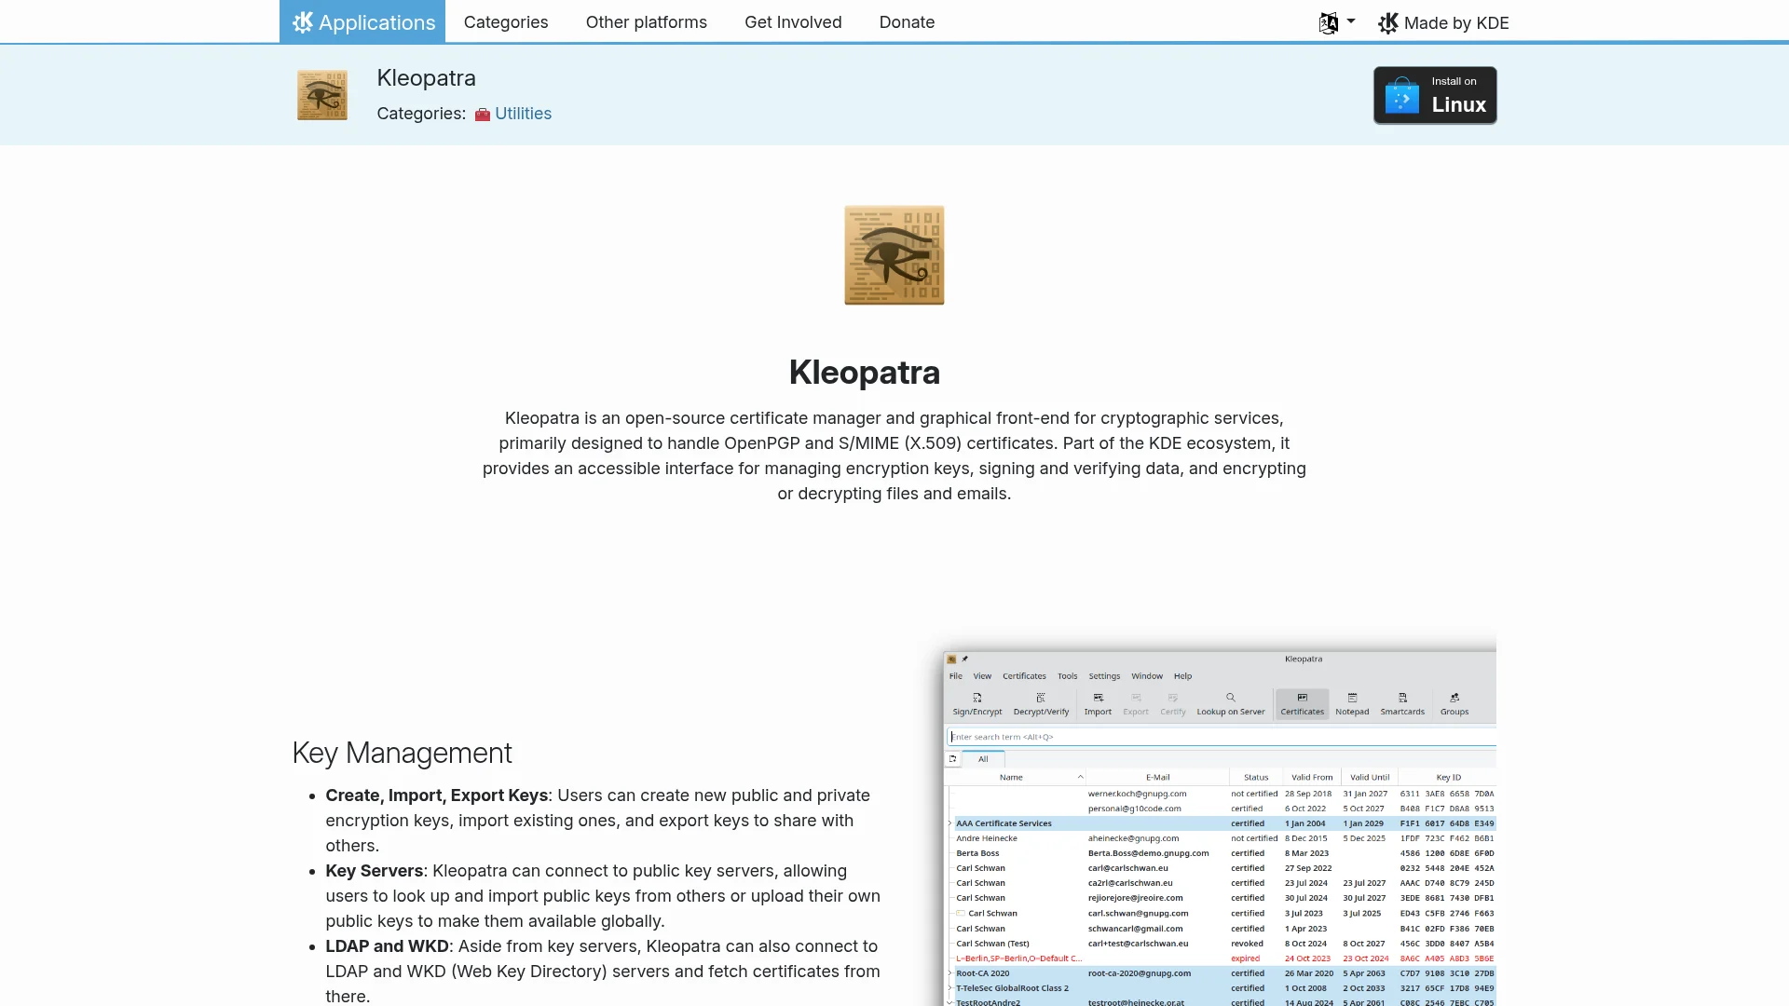Click the Key ID column header
Image resolution: width=1789 pixels, height=1006 pixels.
(1448, 777)
